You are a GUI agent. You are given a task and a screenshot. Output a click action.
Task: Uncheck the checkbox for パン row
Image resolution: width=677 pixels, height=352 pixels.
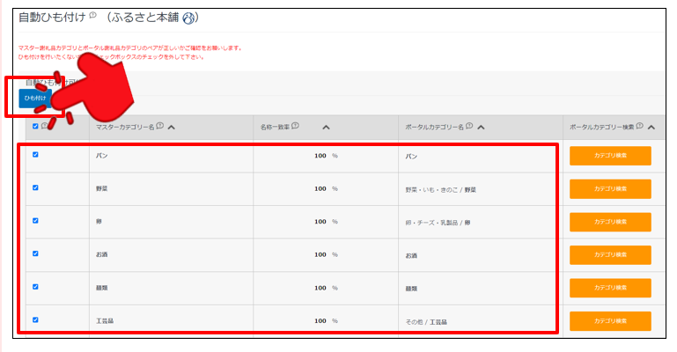pos(35,155)
